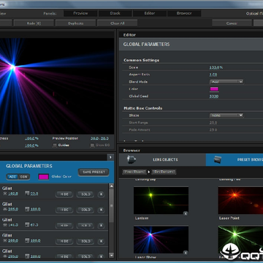Delete the third Glint (141.0) via X
This screenshot has width=263, height=263.
(101, 225)
